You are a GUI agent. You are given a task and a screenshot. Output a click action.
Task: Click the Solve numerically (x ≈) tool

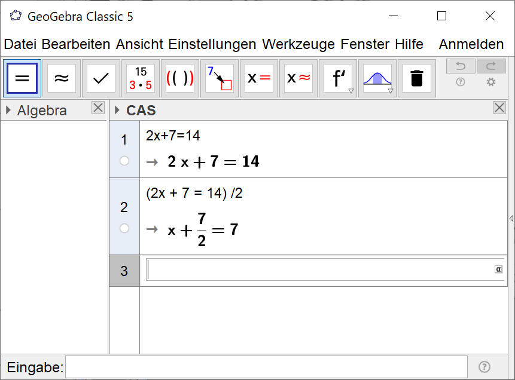click(298, 78)
